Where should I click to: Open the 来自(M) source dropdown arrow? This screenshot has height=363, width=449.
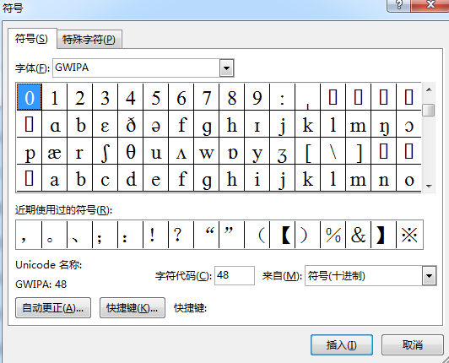(x=429, y=276)
